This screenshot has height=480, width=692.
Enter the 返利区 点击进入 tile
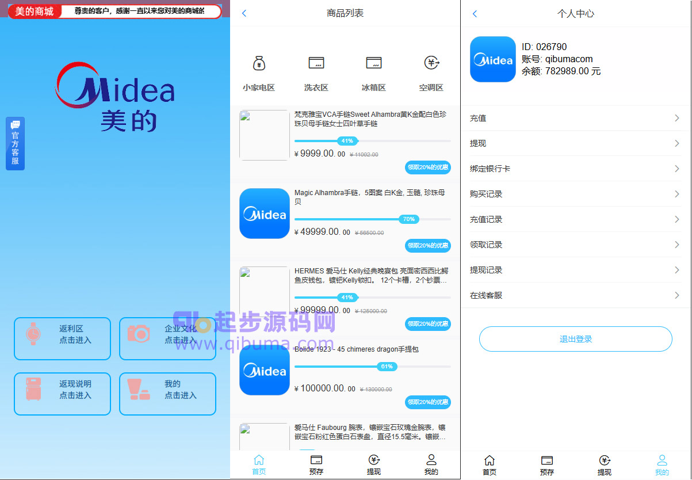[62, 338]
